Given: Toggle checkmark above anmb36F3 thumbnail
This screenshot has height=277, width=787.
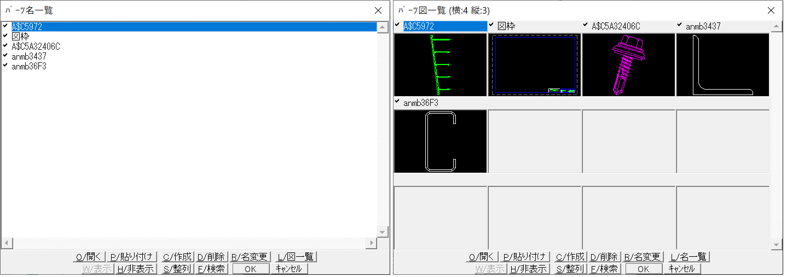Looking at the screenshot, I should (397, 102).
